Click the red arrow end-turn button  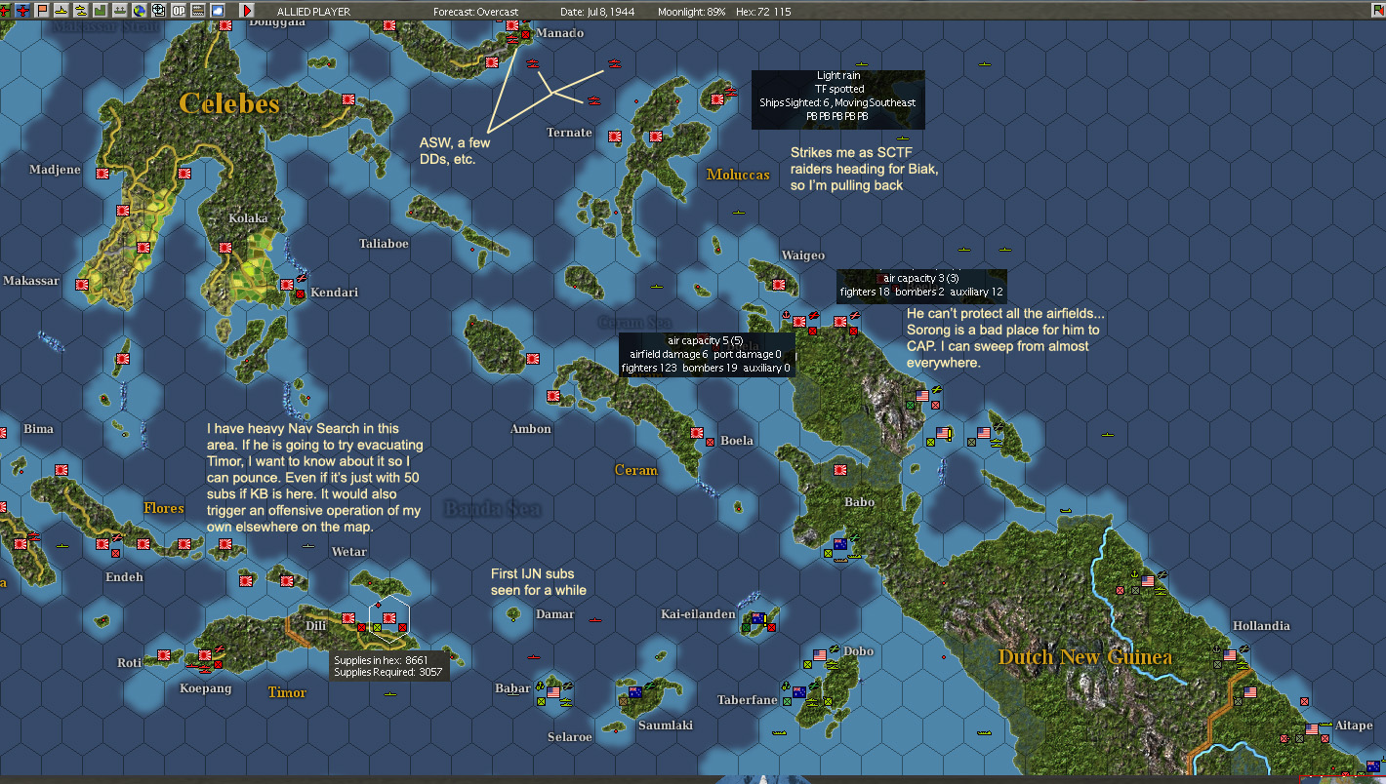(247, 11)
